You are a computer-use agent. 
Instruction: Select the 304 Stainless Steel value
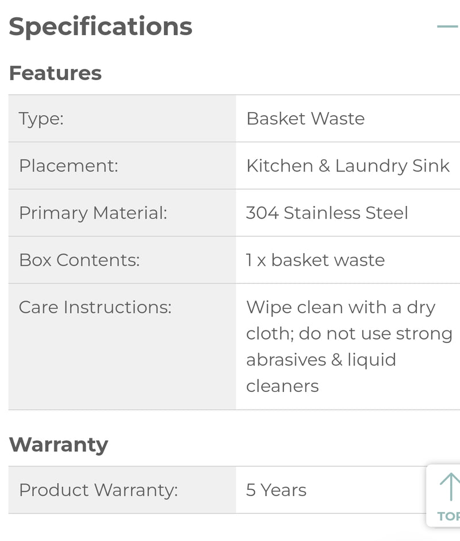pos(327,213)
